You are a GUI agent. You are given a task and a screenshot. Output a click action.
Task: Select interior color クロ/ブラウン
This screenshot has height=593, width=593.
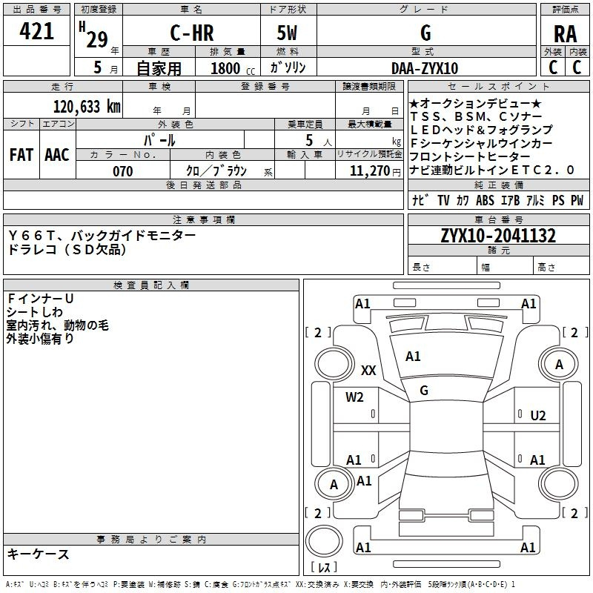[216, 171]
